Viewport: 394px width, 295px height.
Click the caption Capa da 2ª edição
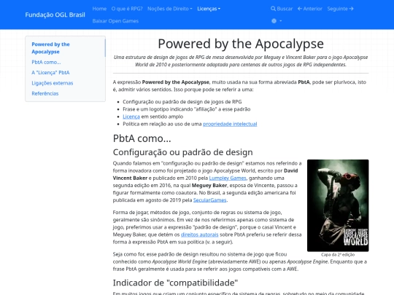click(x=338, y=255)
